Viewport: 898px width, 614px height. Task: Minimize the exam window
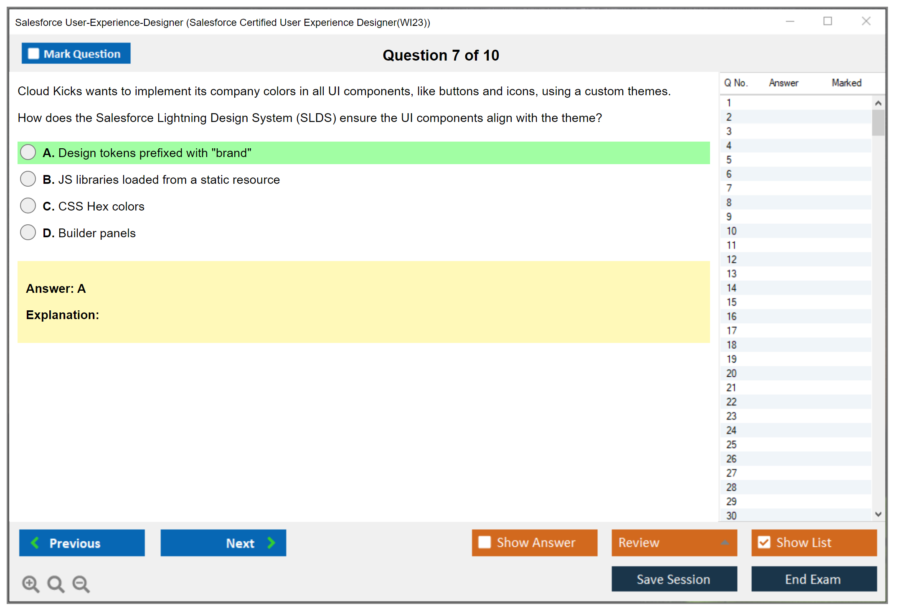click(790, 21)
